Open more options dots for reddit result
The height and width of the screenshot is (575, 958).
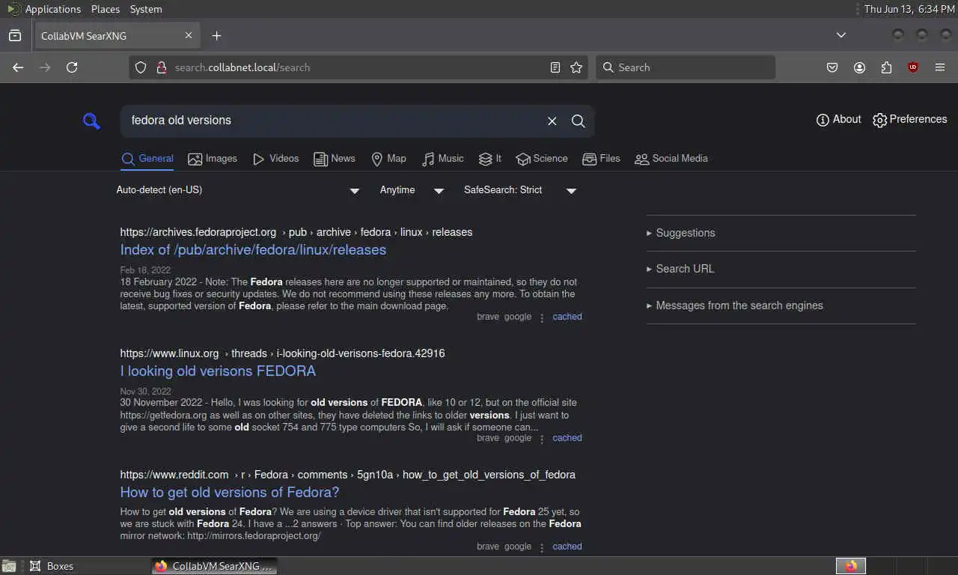pyautogui.click(x=542, y=547)
